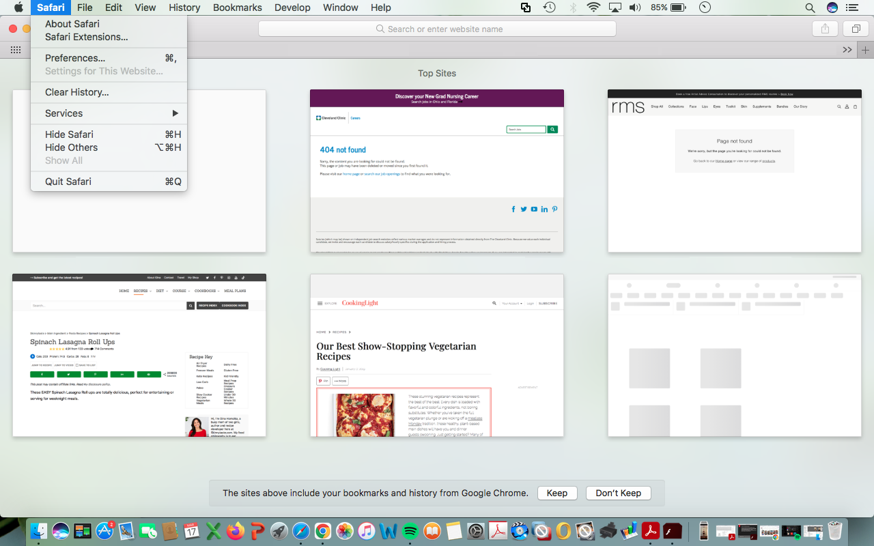Open the Cleveland Clinic 404 thumbnail
The width and height of the screenshot is (874, 546).
pos(437,171)
